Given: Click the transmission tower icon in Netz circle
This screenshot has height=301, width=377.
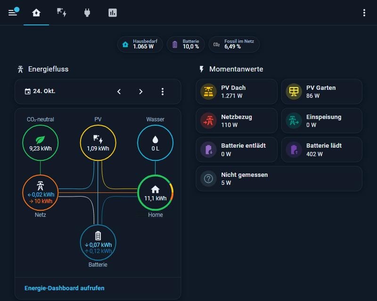Looking at the screenshot, I should tap(41, 186).
